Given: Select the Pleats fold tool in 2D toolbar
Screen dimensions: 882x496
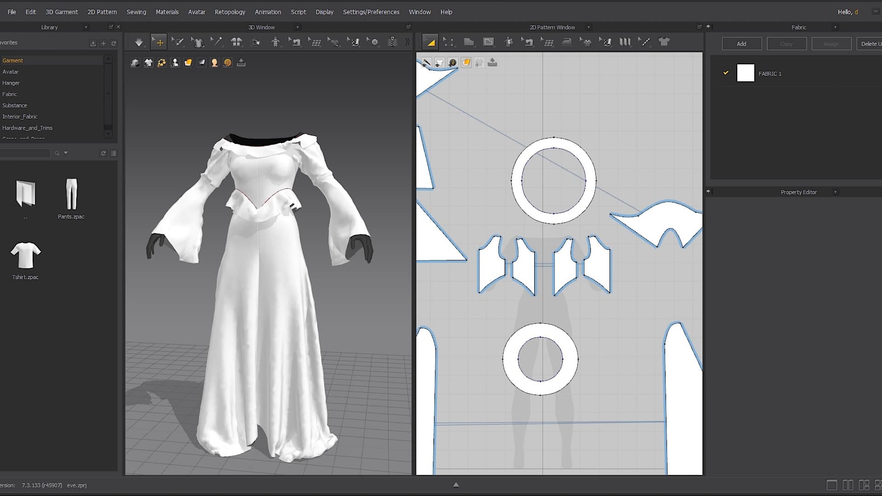Looking at the screenshot, I should [625, 42].
